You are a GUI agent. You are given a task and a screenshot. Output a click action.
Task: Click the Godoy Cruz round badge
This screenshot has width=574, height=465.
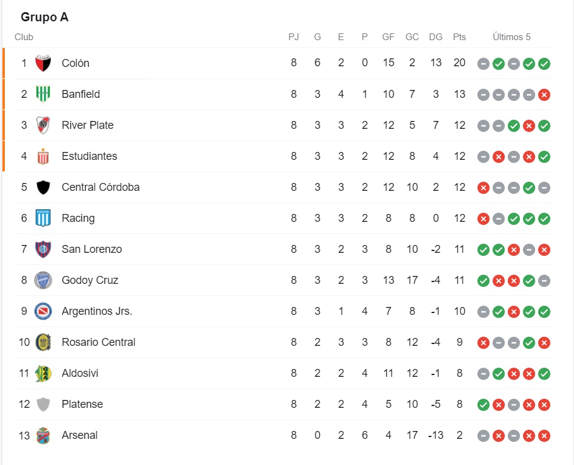click(43, 280)
